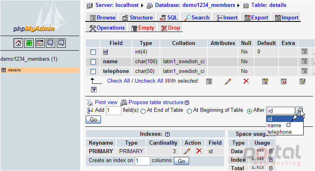Switch to the SQL tab
The height and width of the screenshot is (171, 315).
pyautogui.click(x=168, y=18)
